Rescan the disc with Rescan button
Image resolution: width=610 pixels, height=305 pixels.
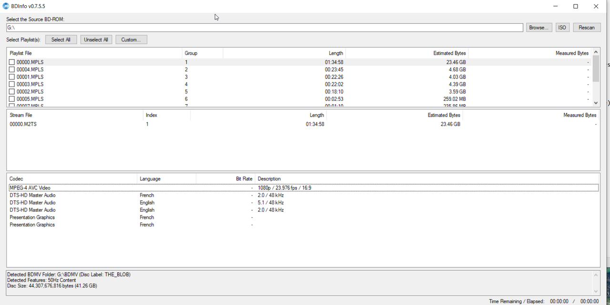tap(586, 28)
